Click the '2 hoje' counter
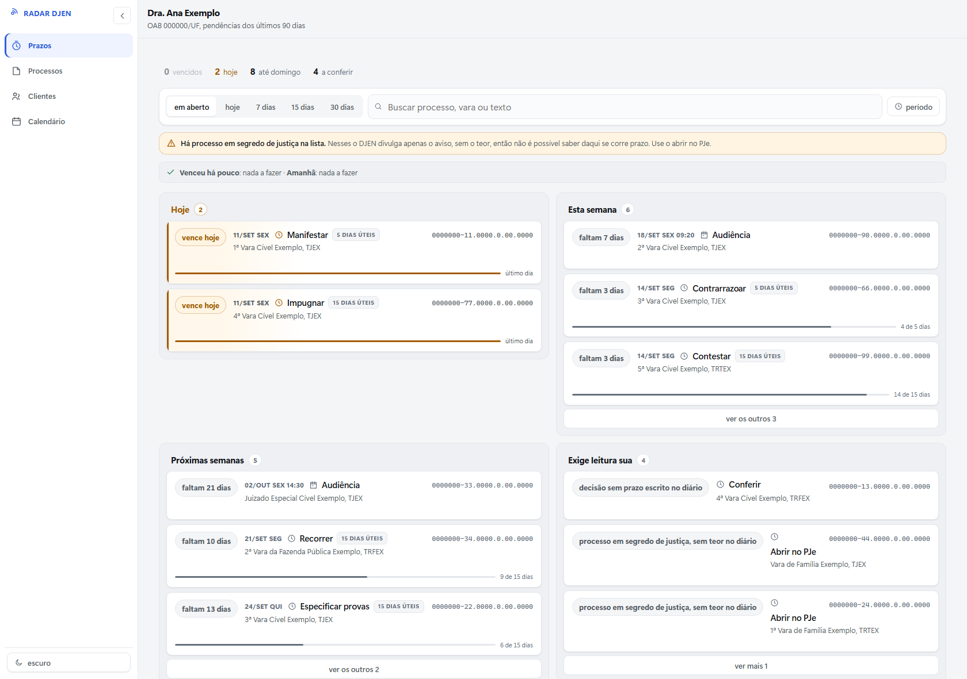 (x=226, y=72)
